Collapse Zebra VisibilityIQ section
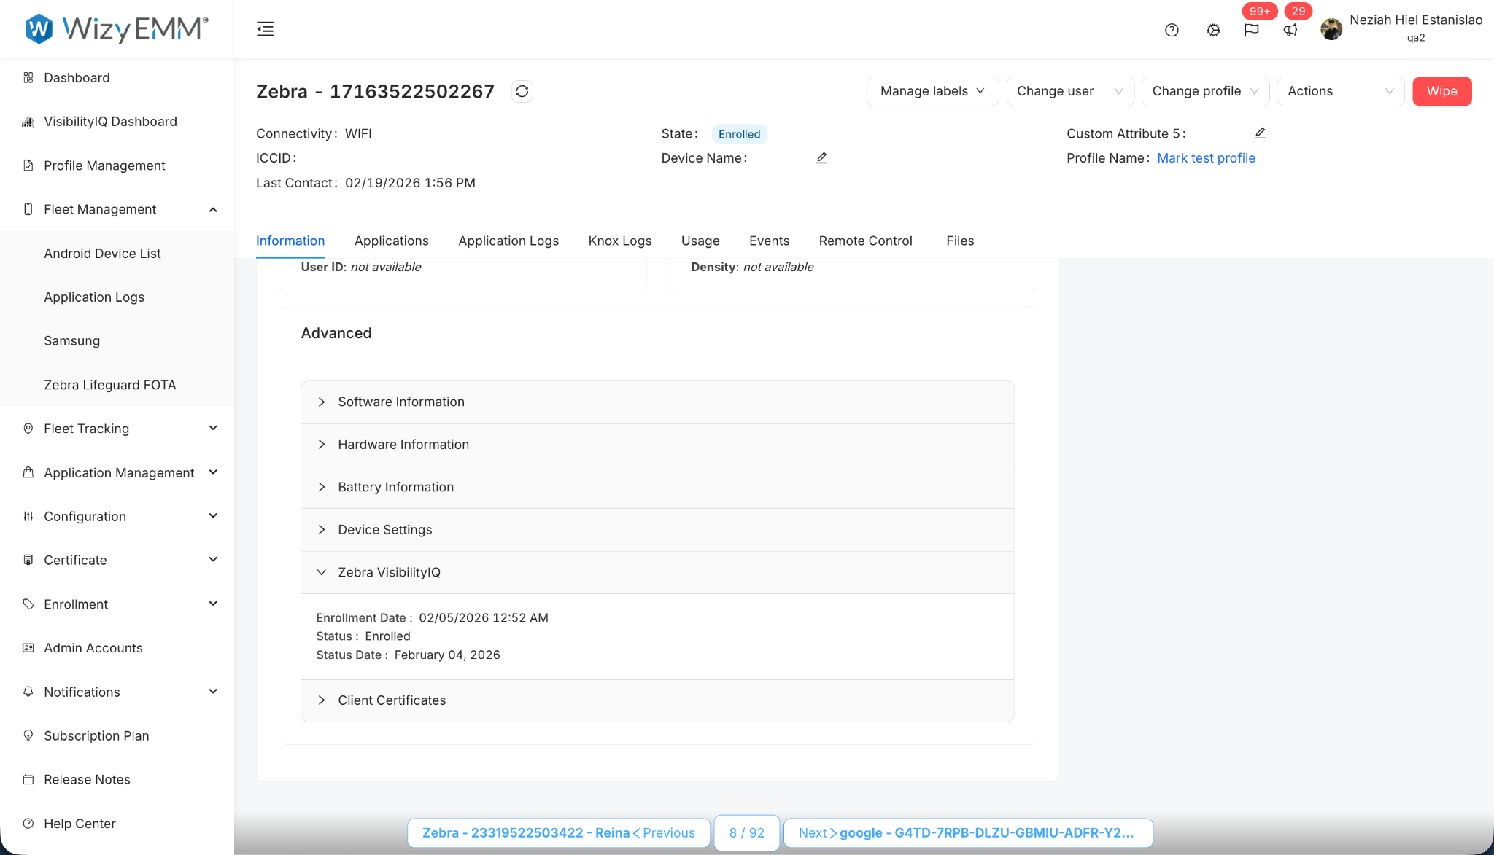 pos(389,572)
